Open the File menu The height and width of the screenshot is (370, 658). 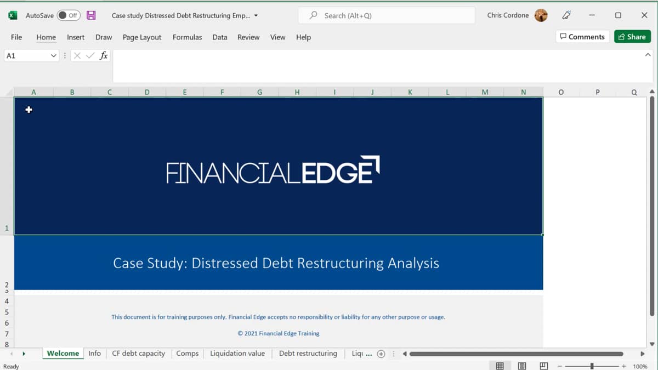(16, 37)
